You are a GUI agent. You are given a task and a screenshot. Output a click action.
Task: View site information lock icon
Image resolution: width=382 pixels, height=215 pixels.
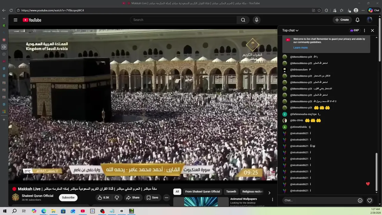tap(18, 10)
